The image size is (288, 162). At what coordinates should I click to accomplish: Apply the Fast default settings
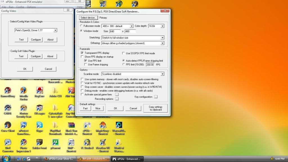tap(85, 108)
